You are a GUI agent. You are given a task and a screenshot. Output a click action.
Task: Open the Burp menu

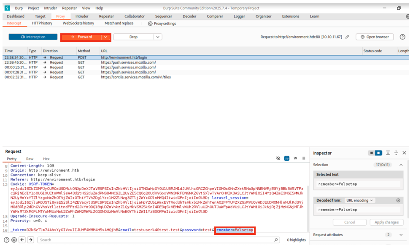point(19,8)
